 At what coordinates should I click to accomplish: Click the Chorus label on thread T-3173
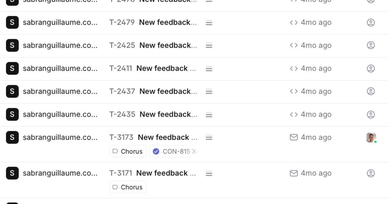click(128, 151)
